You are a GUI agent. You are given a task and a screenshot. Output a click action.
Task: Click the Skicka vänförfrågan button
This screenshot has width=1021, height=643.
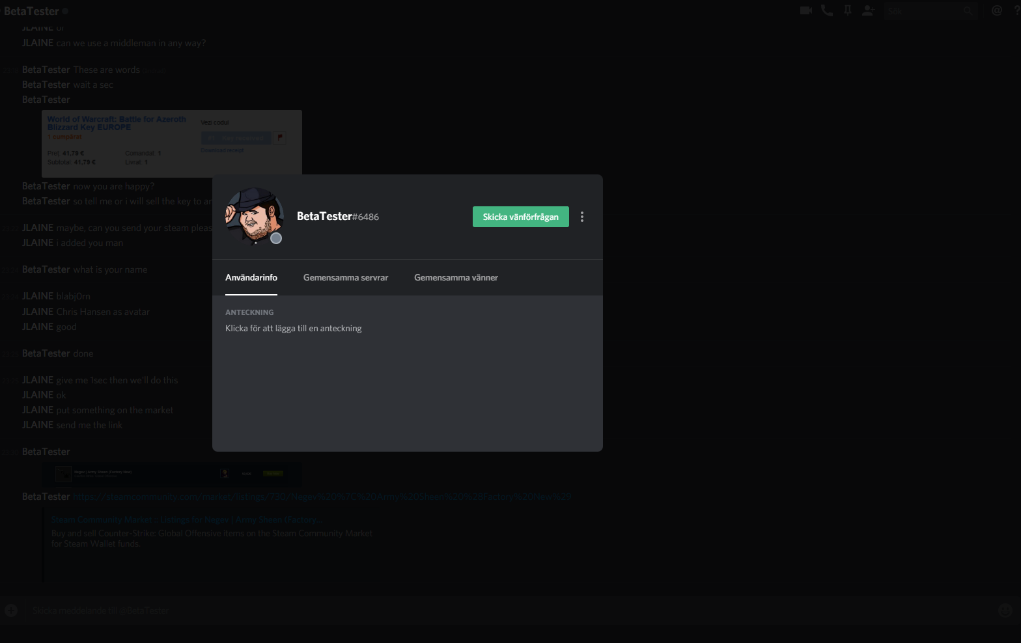(520, 217)
